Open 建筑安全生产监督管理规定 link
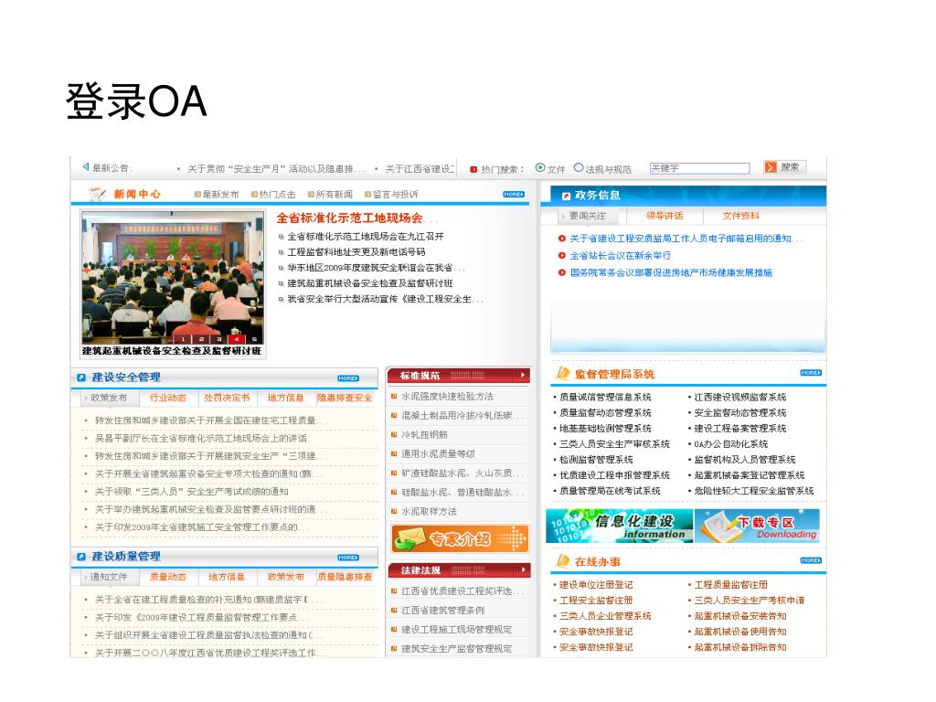This screenshot has height=702, width=936. (457, 648)
